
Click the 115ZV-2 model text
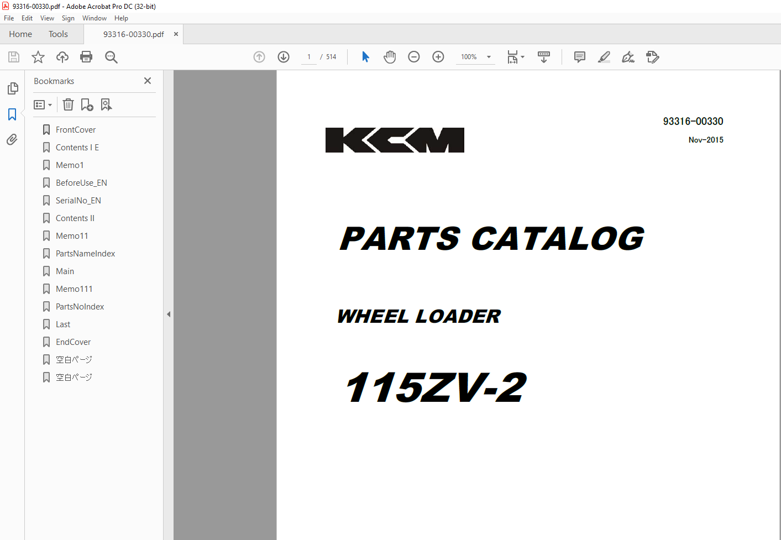click(x=436, y=387)
